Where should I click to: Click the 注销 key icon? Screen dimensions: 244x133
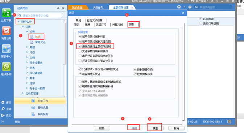click(3, 109)
